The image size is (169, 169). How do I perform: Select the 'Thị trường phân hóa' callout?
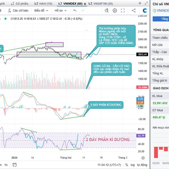point(116,36)
